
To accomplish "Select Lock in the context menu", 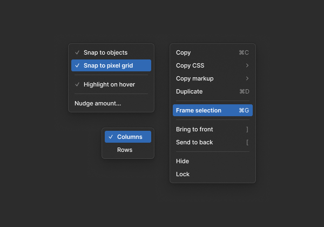I will (183, 174).
